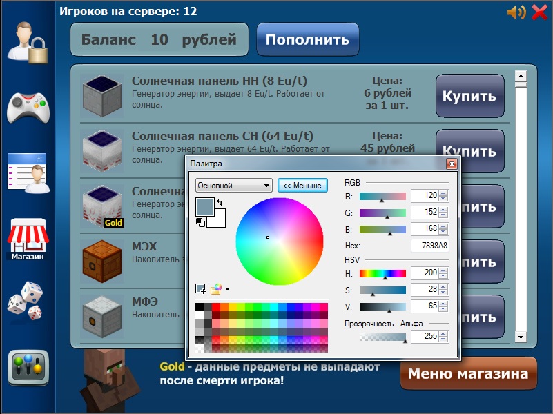Swap primary and secondary colors arrow icon
This screenshot has height=414, width=553.
click(220, 202)
